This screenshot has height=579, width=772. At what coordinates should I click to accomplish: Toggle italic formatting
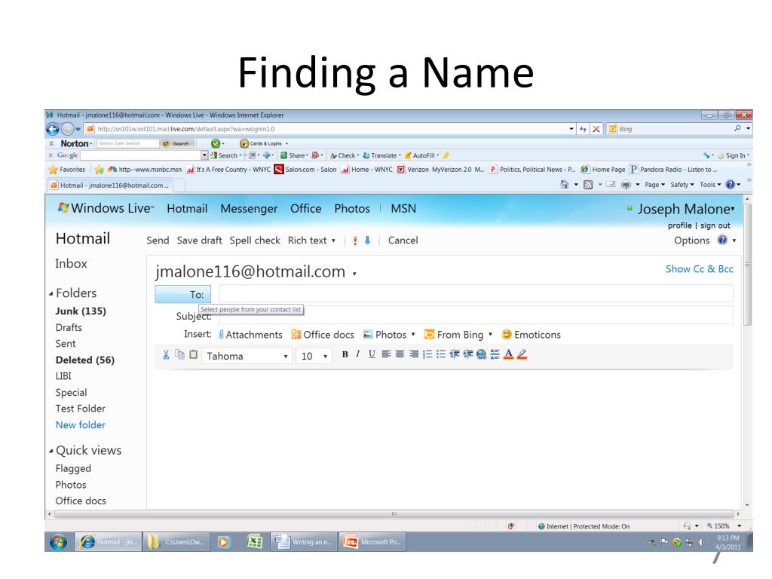(358, 354)
